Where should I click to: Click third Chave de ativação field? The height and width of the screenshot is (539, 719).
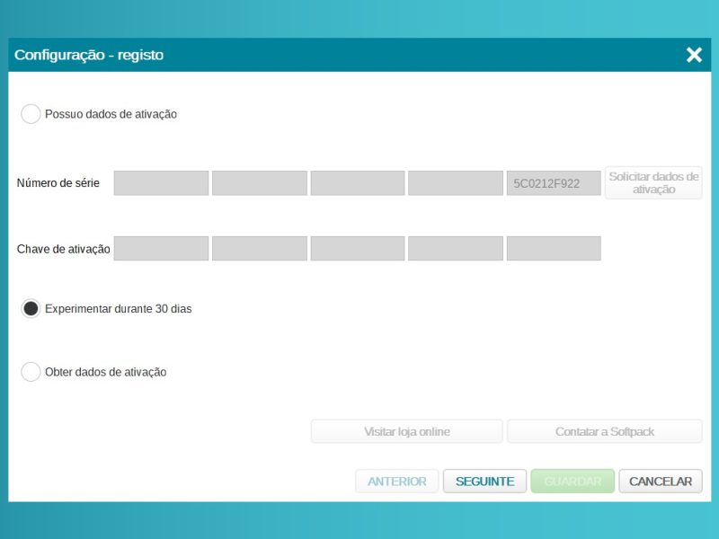[358, 249]
